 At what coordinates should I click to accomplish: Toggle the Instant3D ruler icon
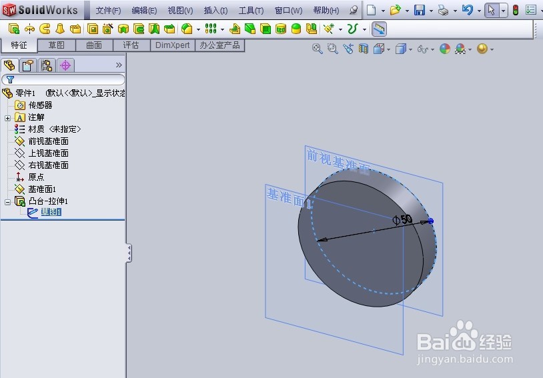(379, 29)
